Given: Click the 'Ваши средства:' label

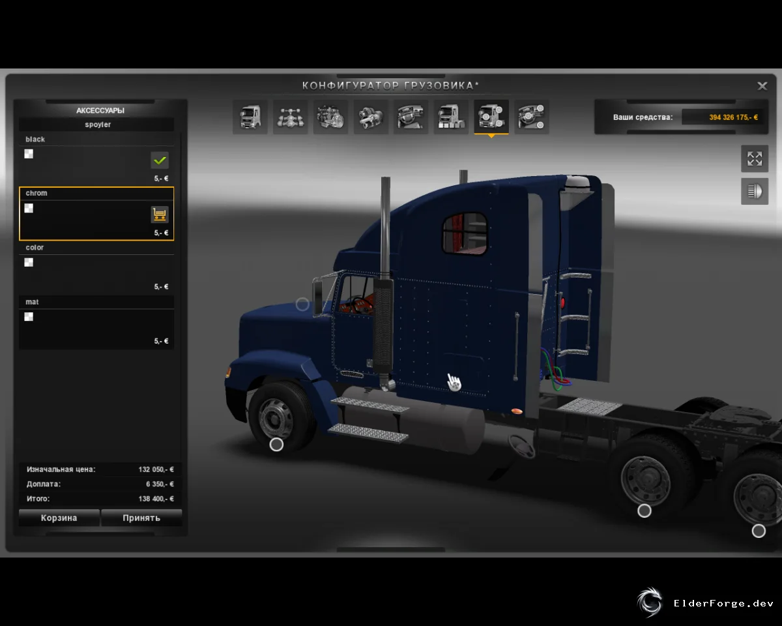Looking at the screenshot, I should click(x=643, y=117).
